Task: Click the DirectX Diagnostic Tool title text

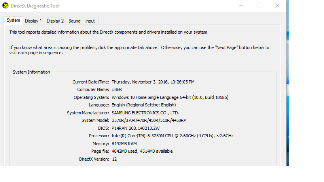Action: (x=35, y=6)
